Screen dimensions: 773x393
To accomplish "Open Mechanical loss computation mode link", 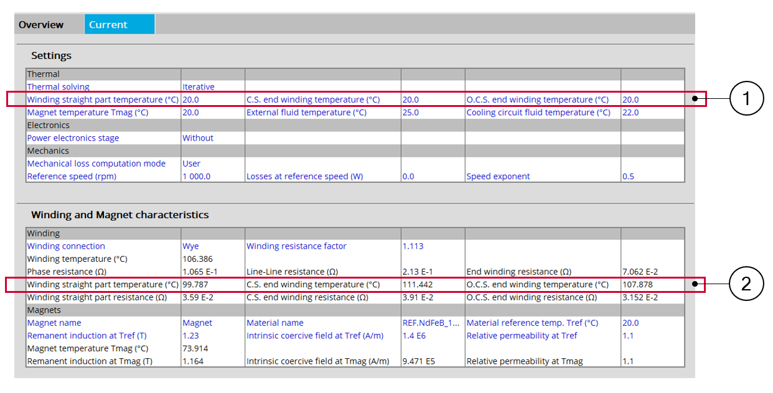I will pos(96,164).
